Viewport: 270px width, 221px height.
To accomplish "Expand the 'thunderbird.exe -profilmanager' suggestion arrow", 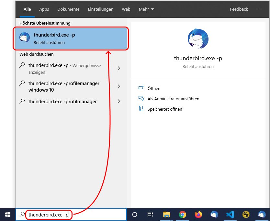I will (119, 102).
